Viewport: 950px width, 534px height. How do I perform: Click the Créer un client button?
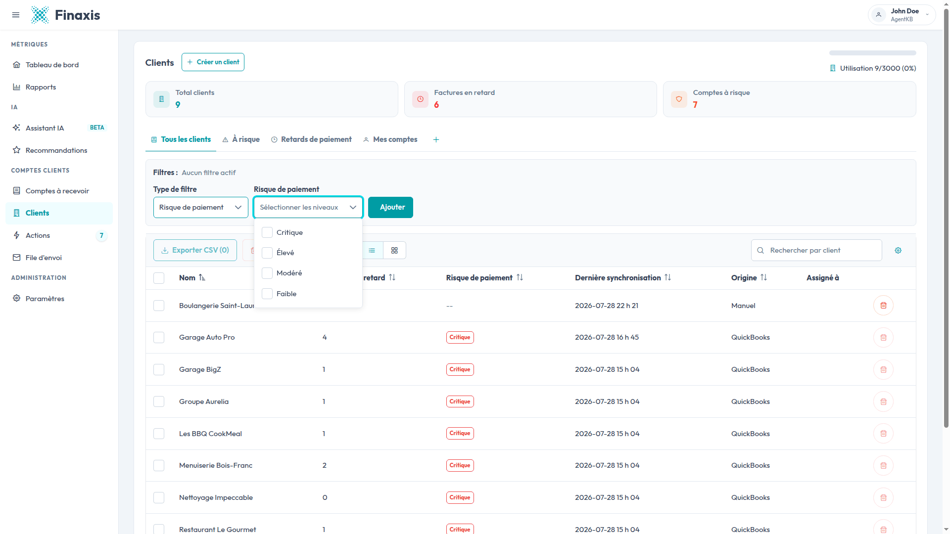[213, 62]
